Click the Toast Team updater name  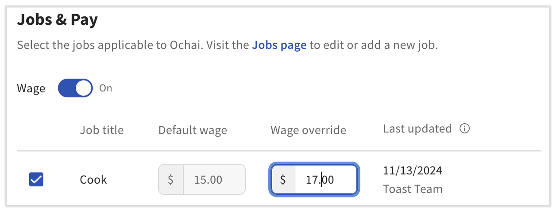(x=413, y=189)
